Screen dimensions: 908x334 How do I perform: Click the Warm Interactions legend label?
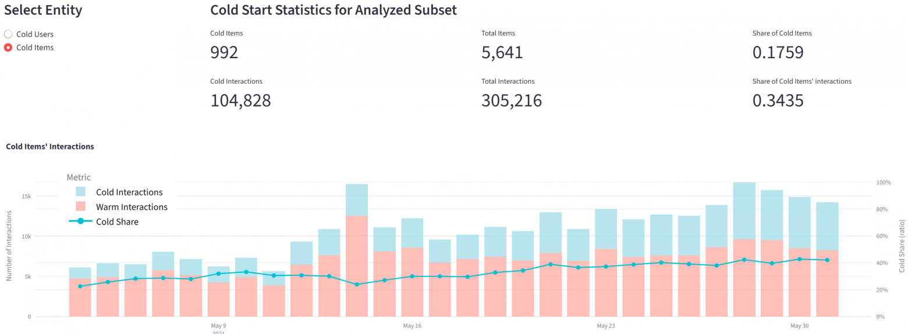132,207
